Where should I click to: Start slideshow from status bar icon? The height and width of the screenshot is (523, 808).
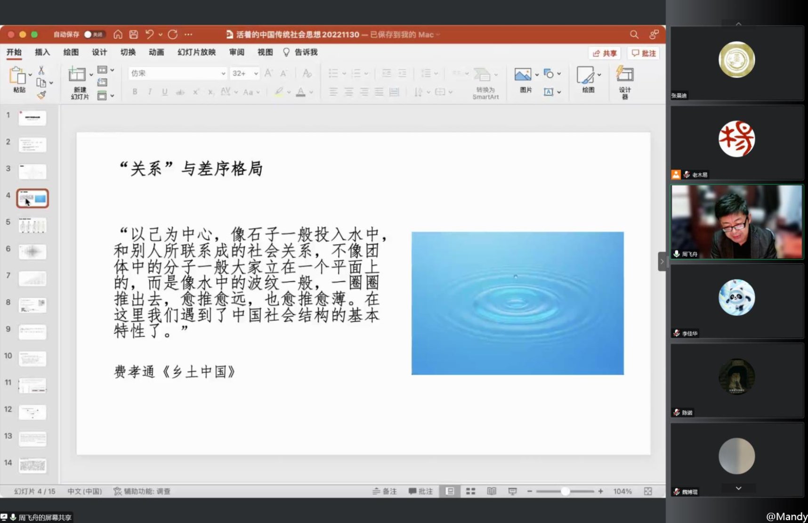pos(512,491)
